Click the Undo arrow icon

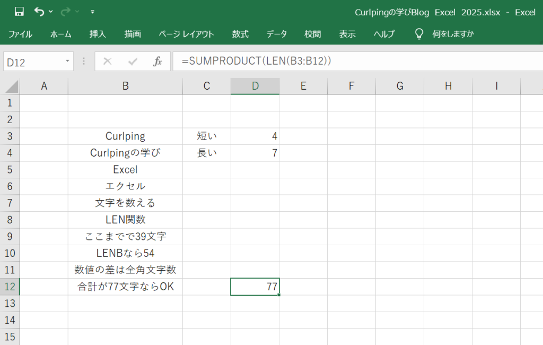(39, 11)
